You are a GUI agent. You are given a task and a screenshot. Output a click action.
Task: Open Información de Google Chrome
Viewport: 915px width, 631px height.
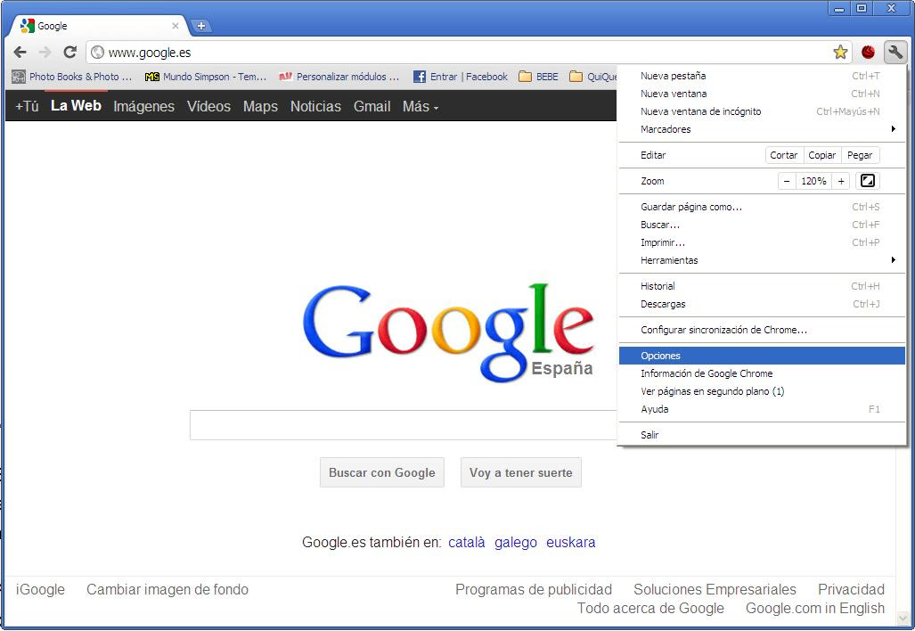point(762,373)
